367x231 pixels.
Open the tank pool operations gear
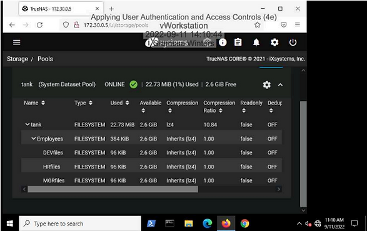[266, 85]
